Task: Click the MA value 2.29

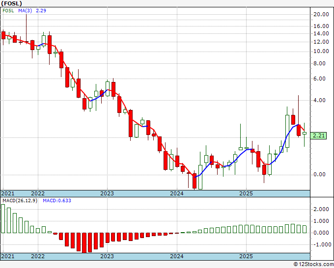Action: coord(41,11)
